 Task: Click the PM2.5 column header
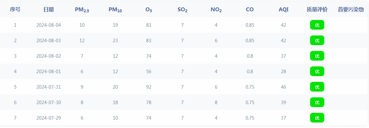click(82, 10)
